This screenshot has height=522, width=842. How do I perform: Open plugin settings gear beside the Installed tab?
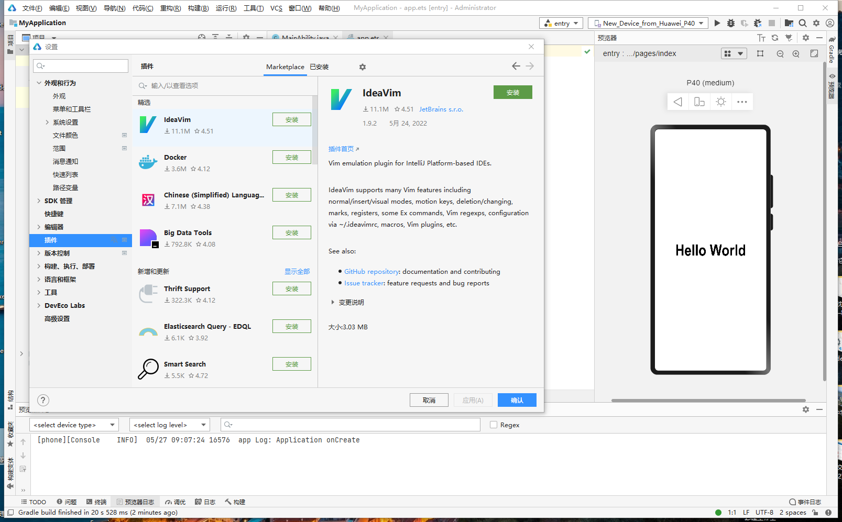(x=363, y=67)
